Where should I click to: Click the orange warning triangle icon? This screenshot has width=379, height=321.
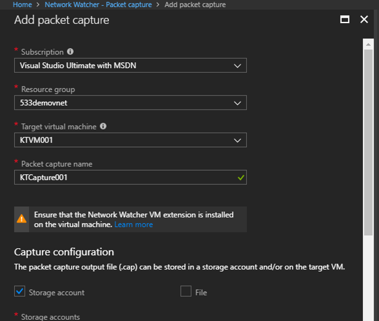tap(22, 219)
